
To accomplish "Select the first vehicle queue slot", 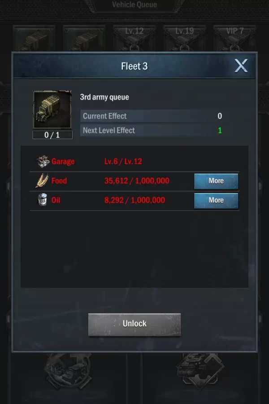I will pos(34,38).
